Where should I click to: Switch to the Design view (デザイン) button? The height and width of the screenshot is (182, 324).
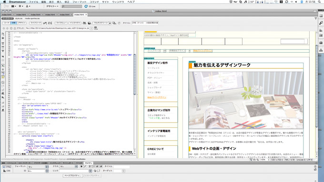(22, 23)
